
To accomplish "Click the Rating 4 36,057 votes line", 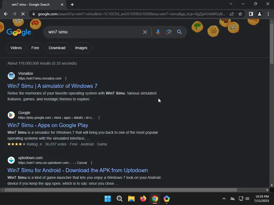I will coord(57,144).
